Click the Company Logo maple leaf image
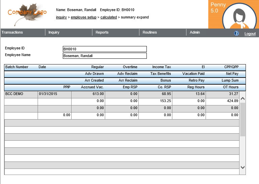This screenshot has height=184, width=259. (27, 13)
